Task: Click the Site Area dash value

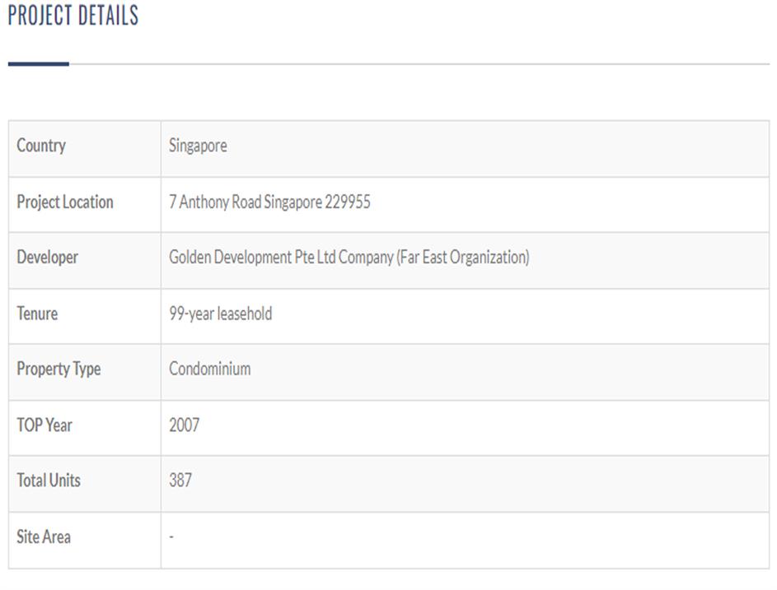Action: click(171, 537)
